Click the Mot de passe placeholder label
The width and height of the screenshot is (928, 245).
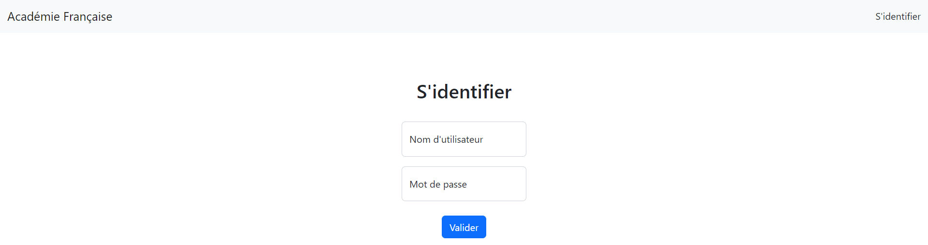click(x=438, y=184)
